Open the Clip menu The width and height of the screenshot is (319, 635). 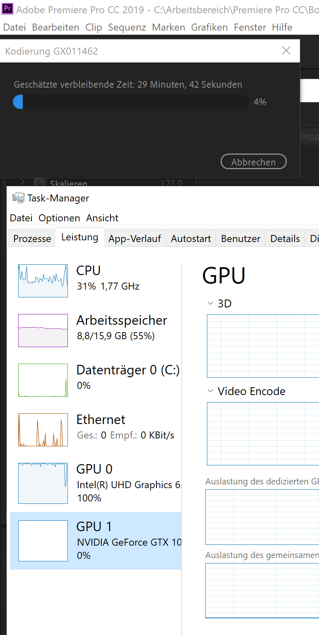[x=94, y=27]
